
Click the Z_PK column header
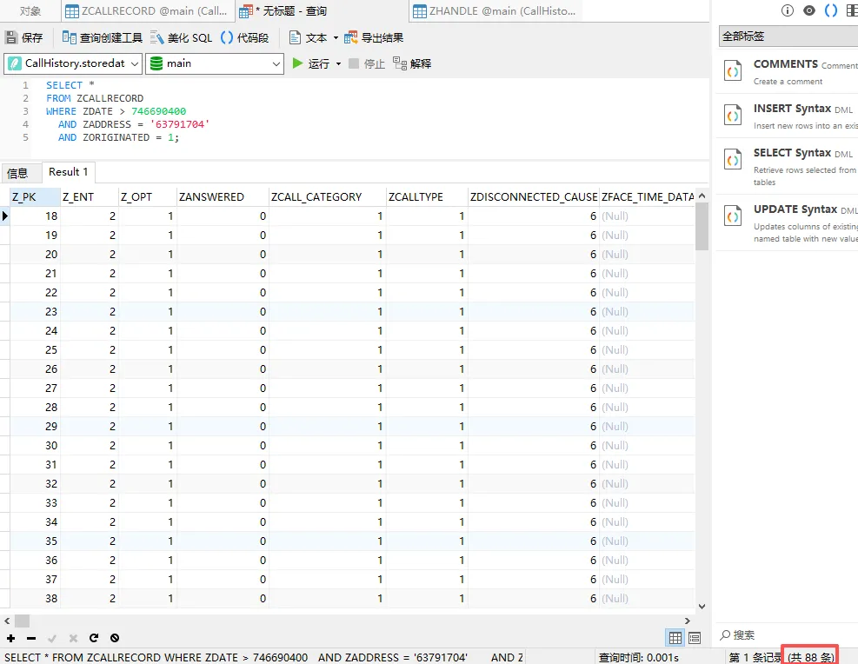tap(35, 197)
